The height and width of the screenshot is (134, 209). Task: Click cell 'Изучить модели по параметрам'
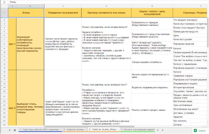pos(152,76)
